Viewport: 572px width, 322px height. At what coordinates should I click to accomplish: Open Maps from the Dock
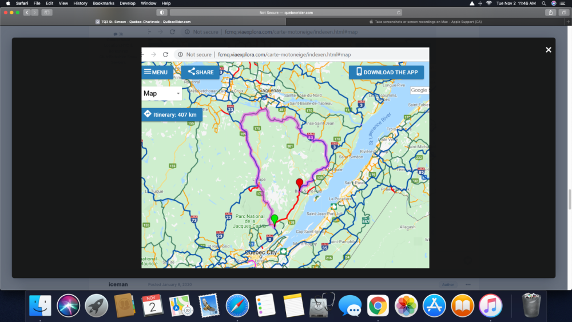[x=181, y=305]
